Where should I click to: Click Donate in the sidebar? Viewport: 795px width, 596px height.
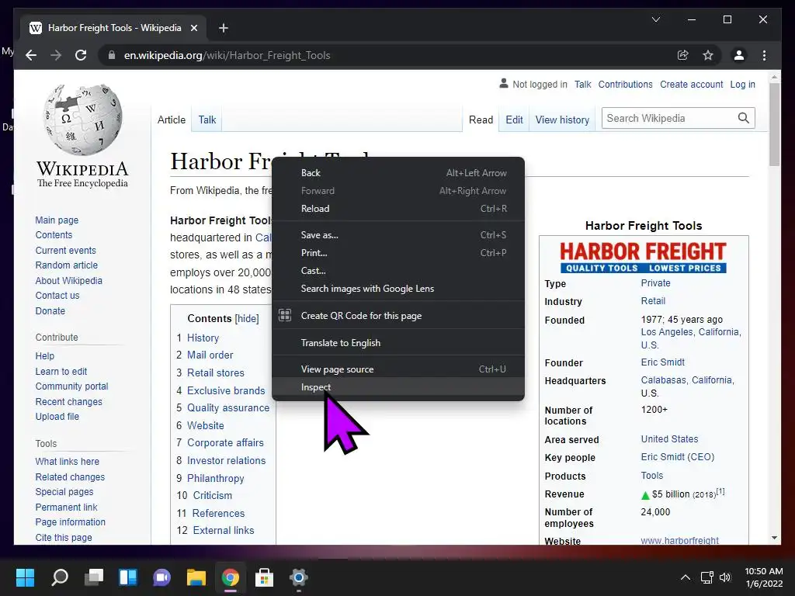[x=50, y=310]
